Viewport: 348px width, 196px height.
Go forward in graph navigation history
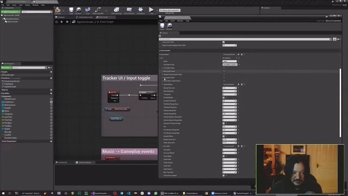(x=67, y=22)
